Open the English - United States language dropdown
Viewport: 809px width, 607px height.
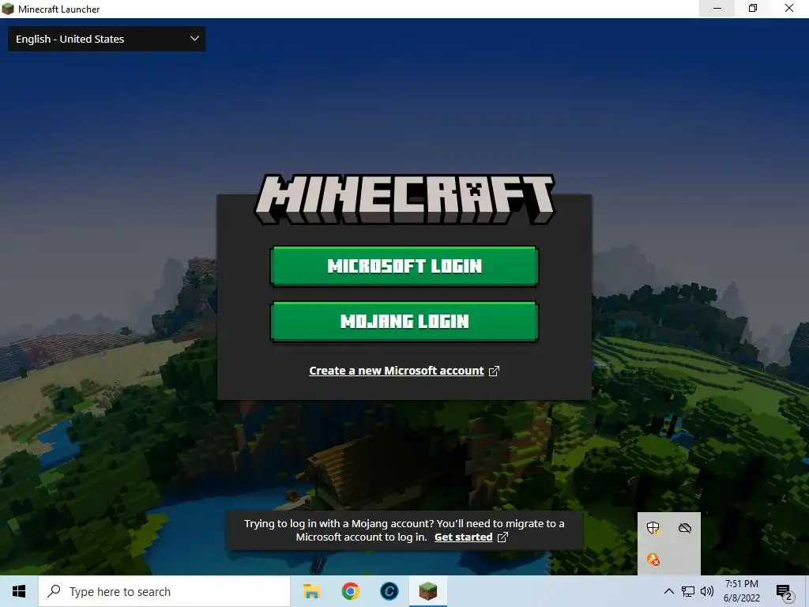pos(107,39)
